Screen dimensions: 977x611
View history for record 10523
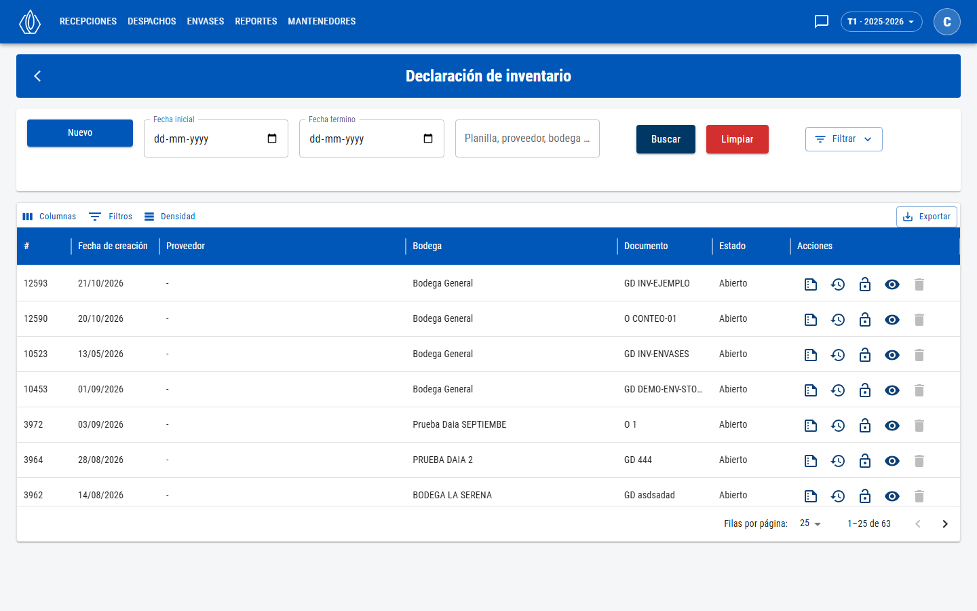[838, 355]
